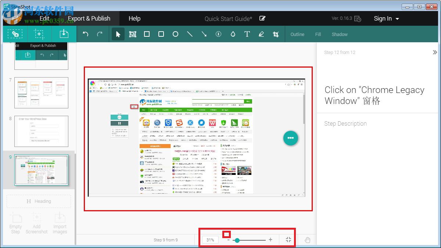Activate the crop tool
The image size is (441, 248).
pos(276,34)
